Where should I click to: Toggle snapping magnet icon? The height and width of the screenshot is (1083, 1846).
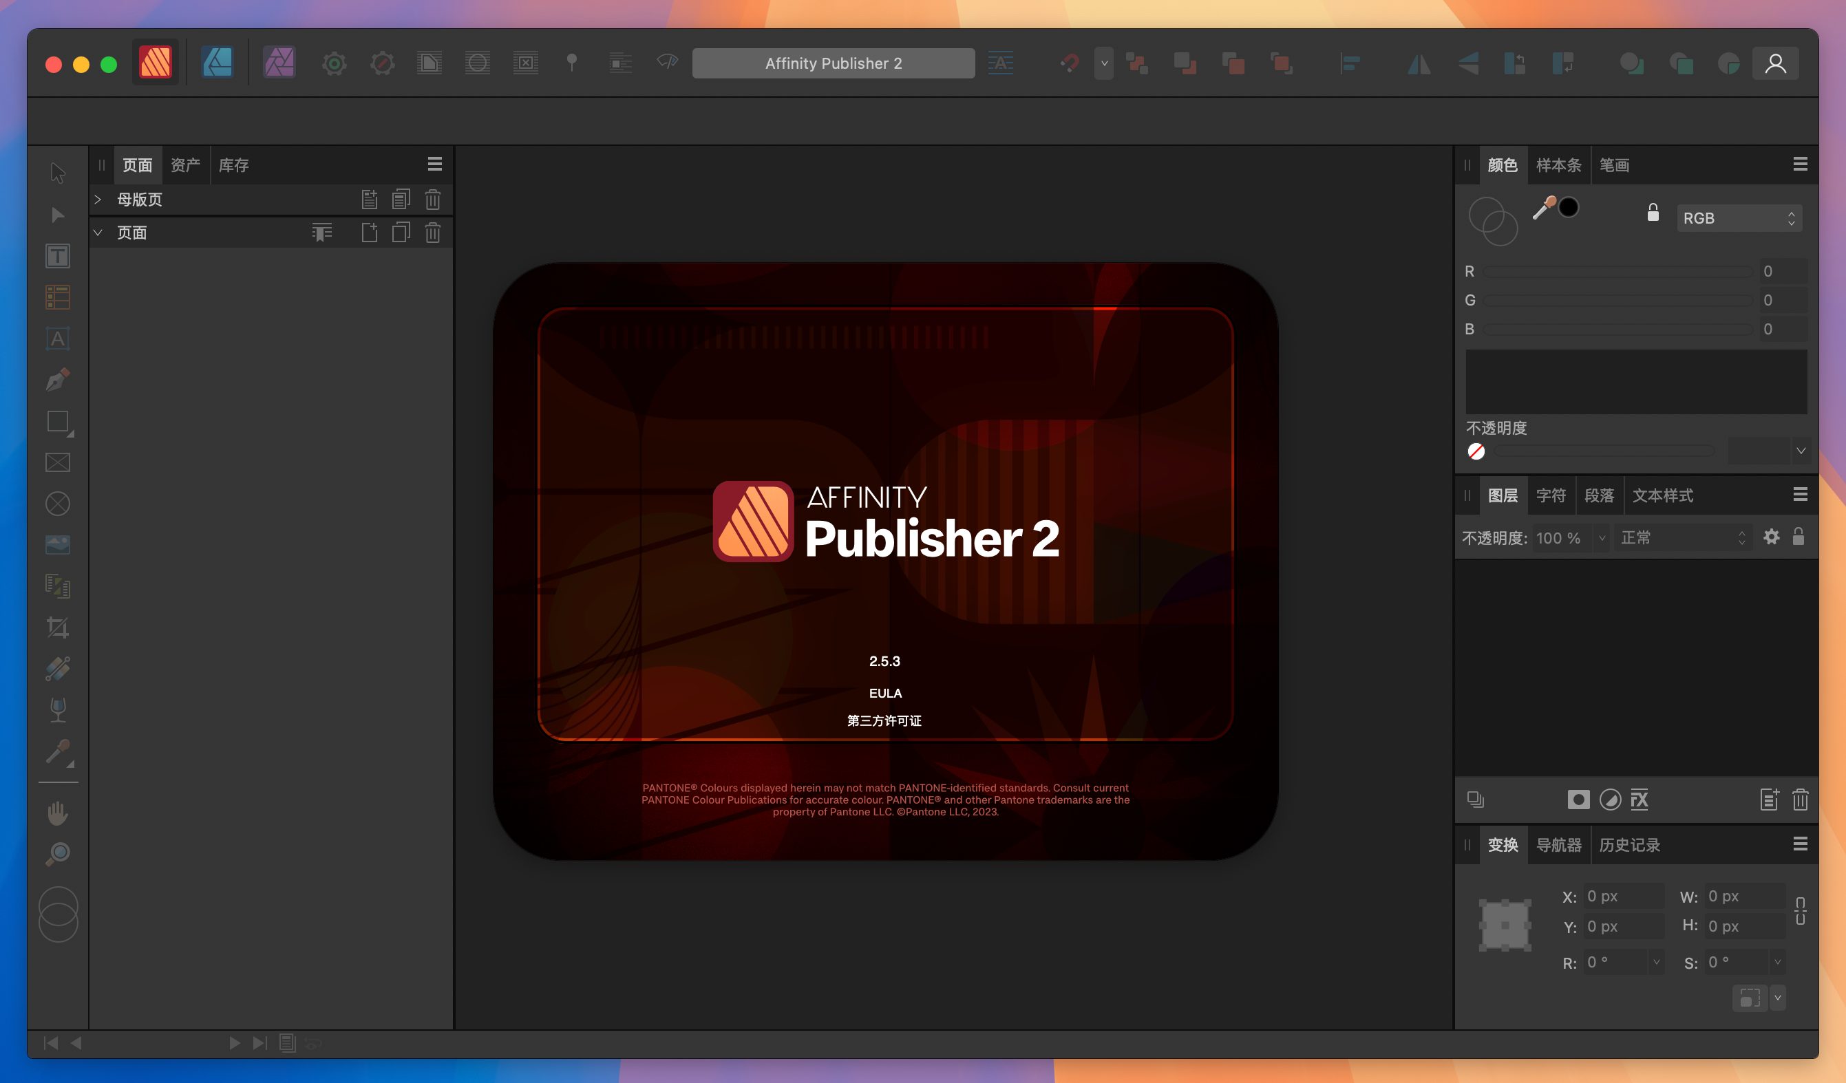coord(1069,64)
